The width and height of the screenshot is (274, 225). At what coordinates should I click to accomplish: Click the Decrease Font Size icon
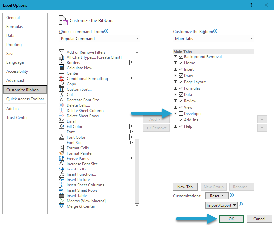(x=62, y=100)
